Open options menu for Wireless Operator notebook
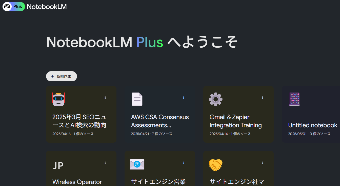Screen dimensions: 340x186 105,162
